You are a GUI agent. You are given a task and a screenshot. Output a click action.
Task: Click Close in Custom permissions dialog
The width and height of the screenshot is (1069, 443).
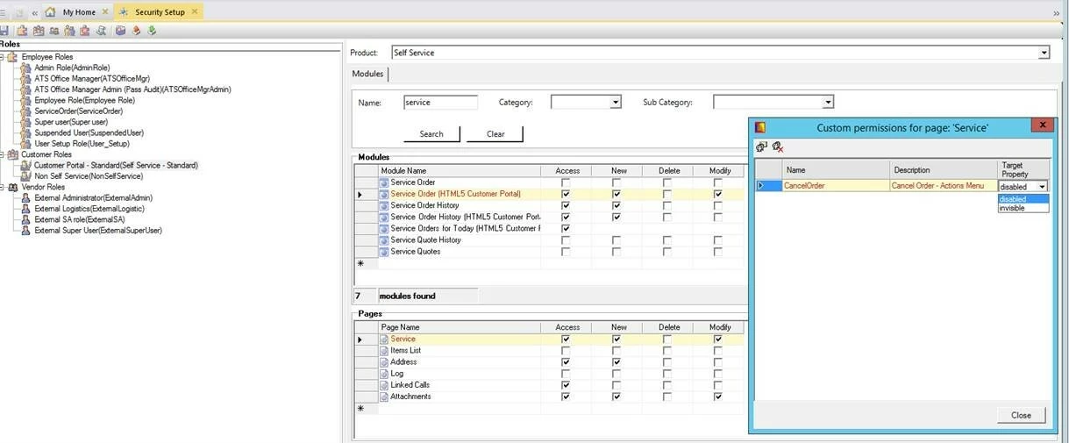1021,415
